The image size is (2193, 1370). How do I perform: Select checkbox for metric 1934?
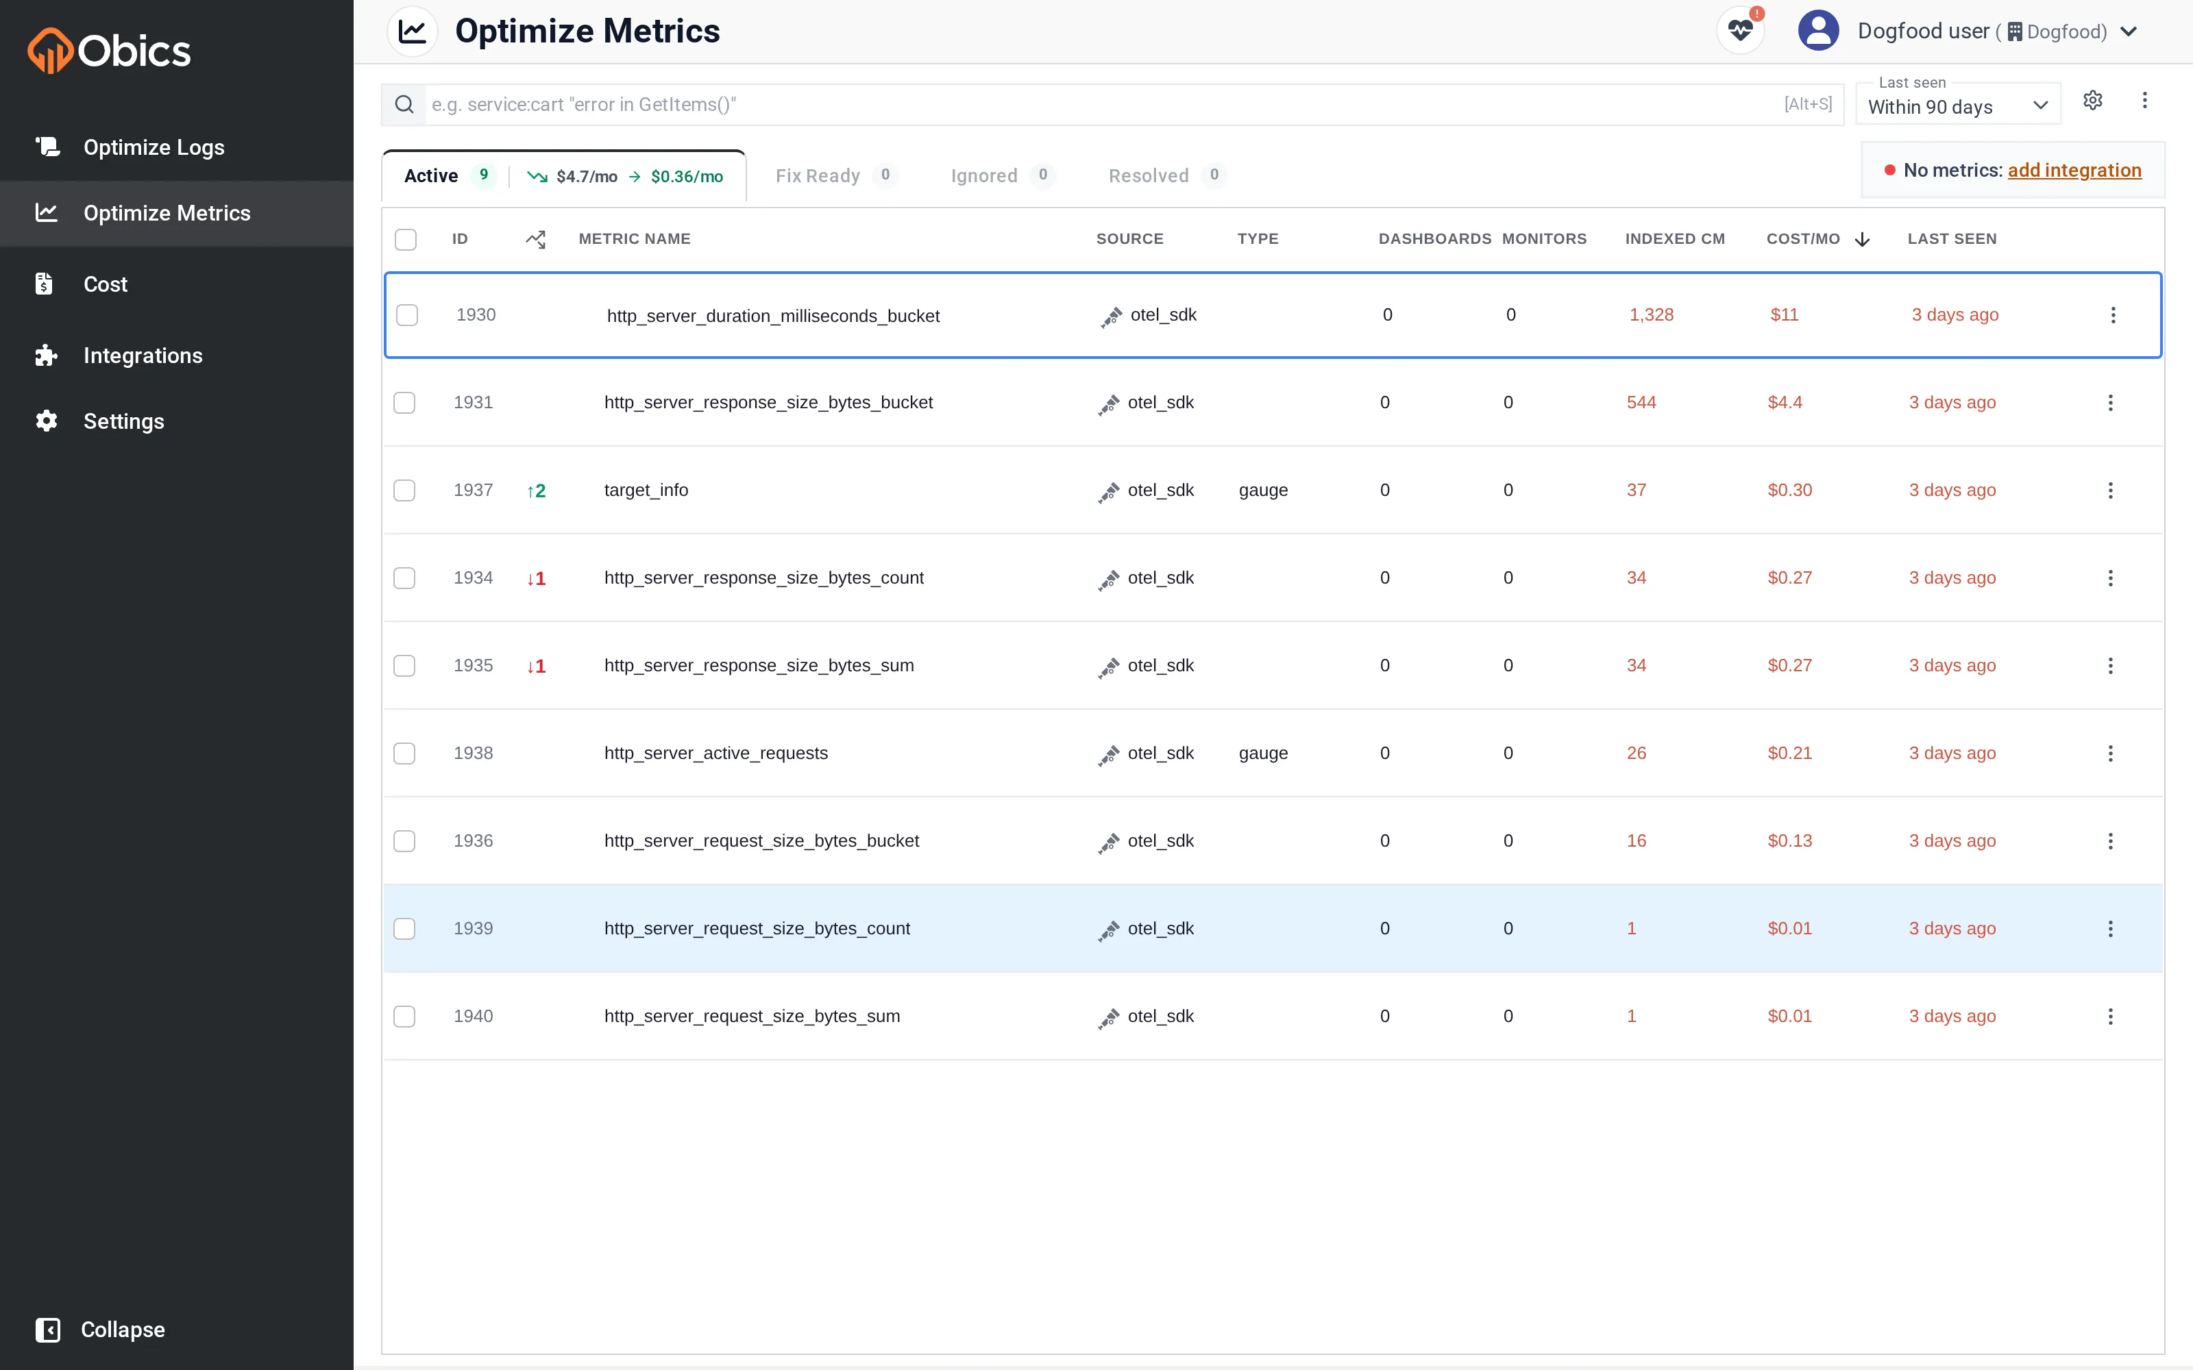pyautogui.click(x=404, y=578)
